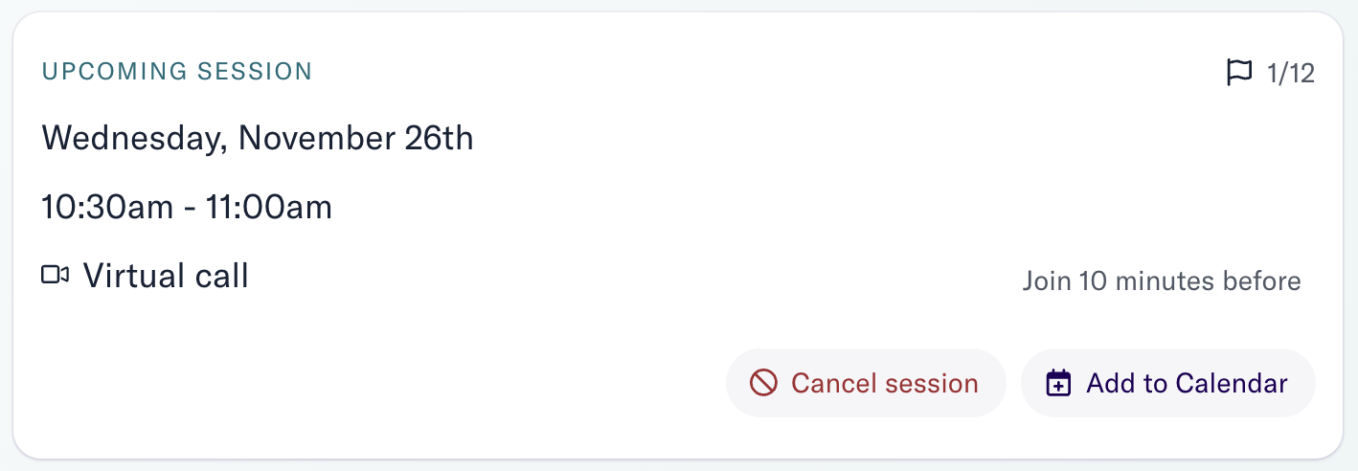Click the UPCOMING SESSION heading
Screen dimensions: 1358x471
pos(177,72)
